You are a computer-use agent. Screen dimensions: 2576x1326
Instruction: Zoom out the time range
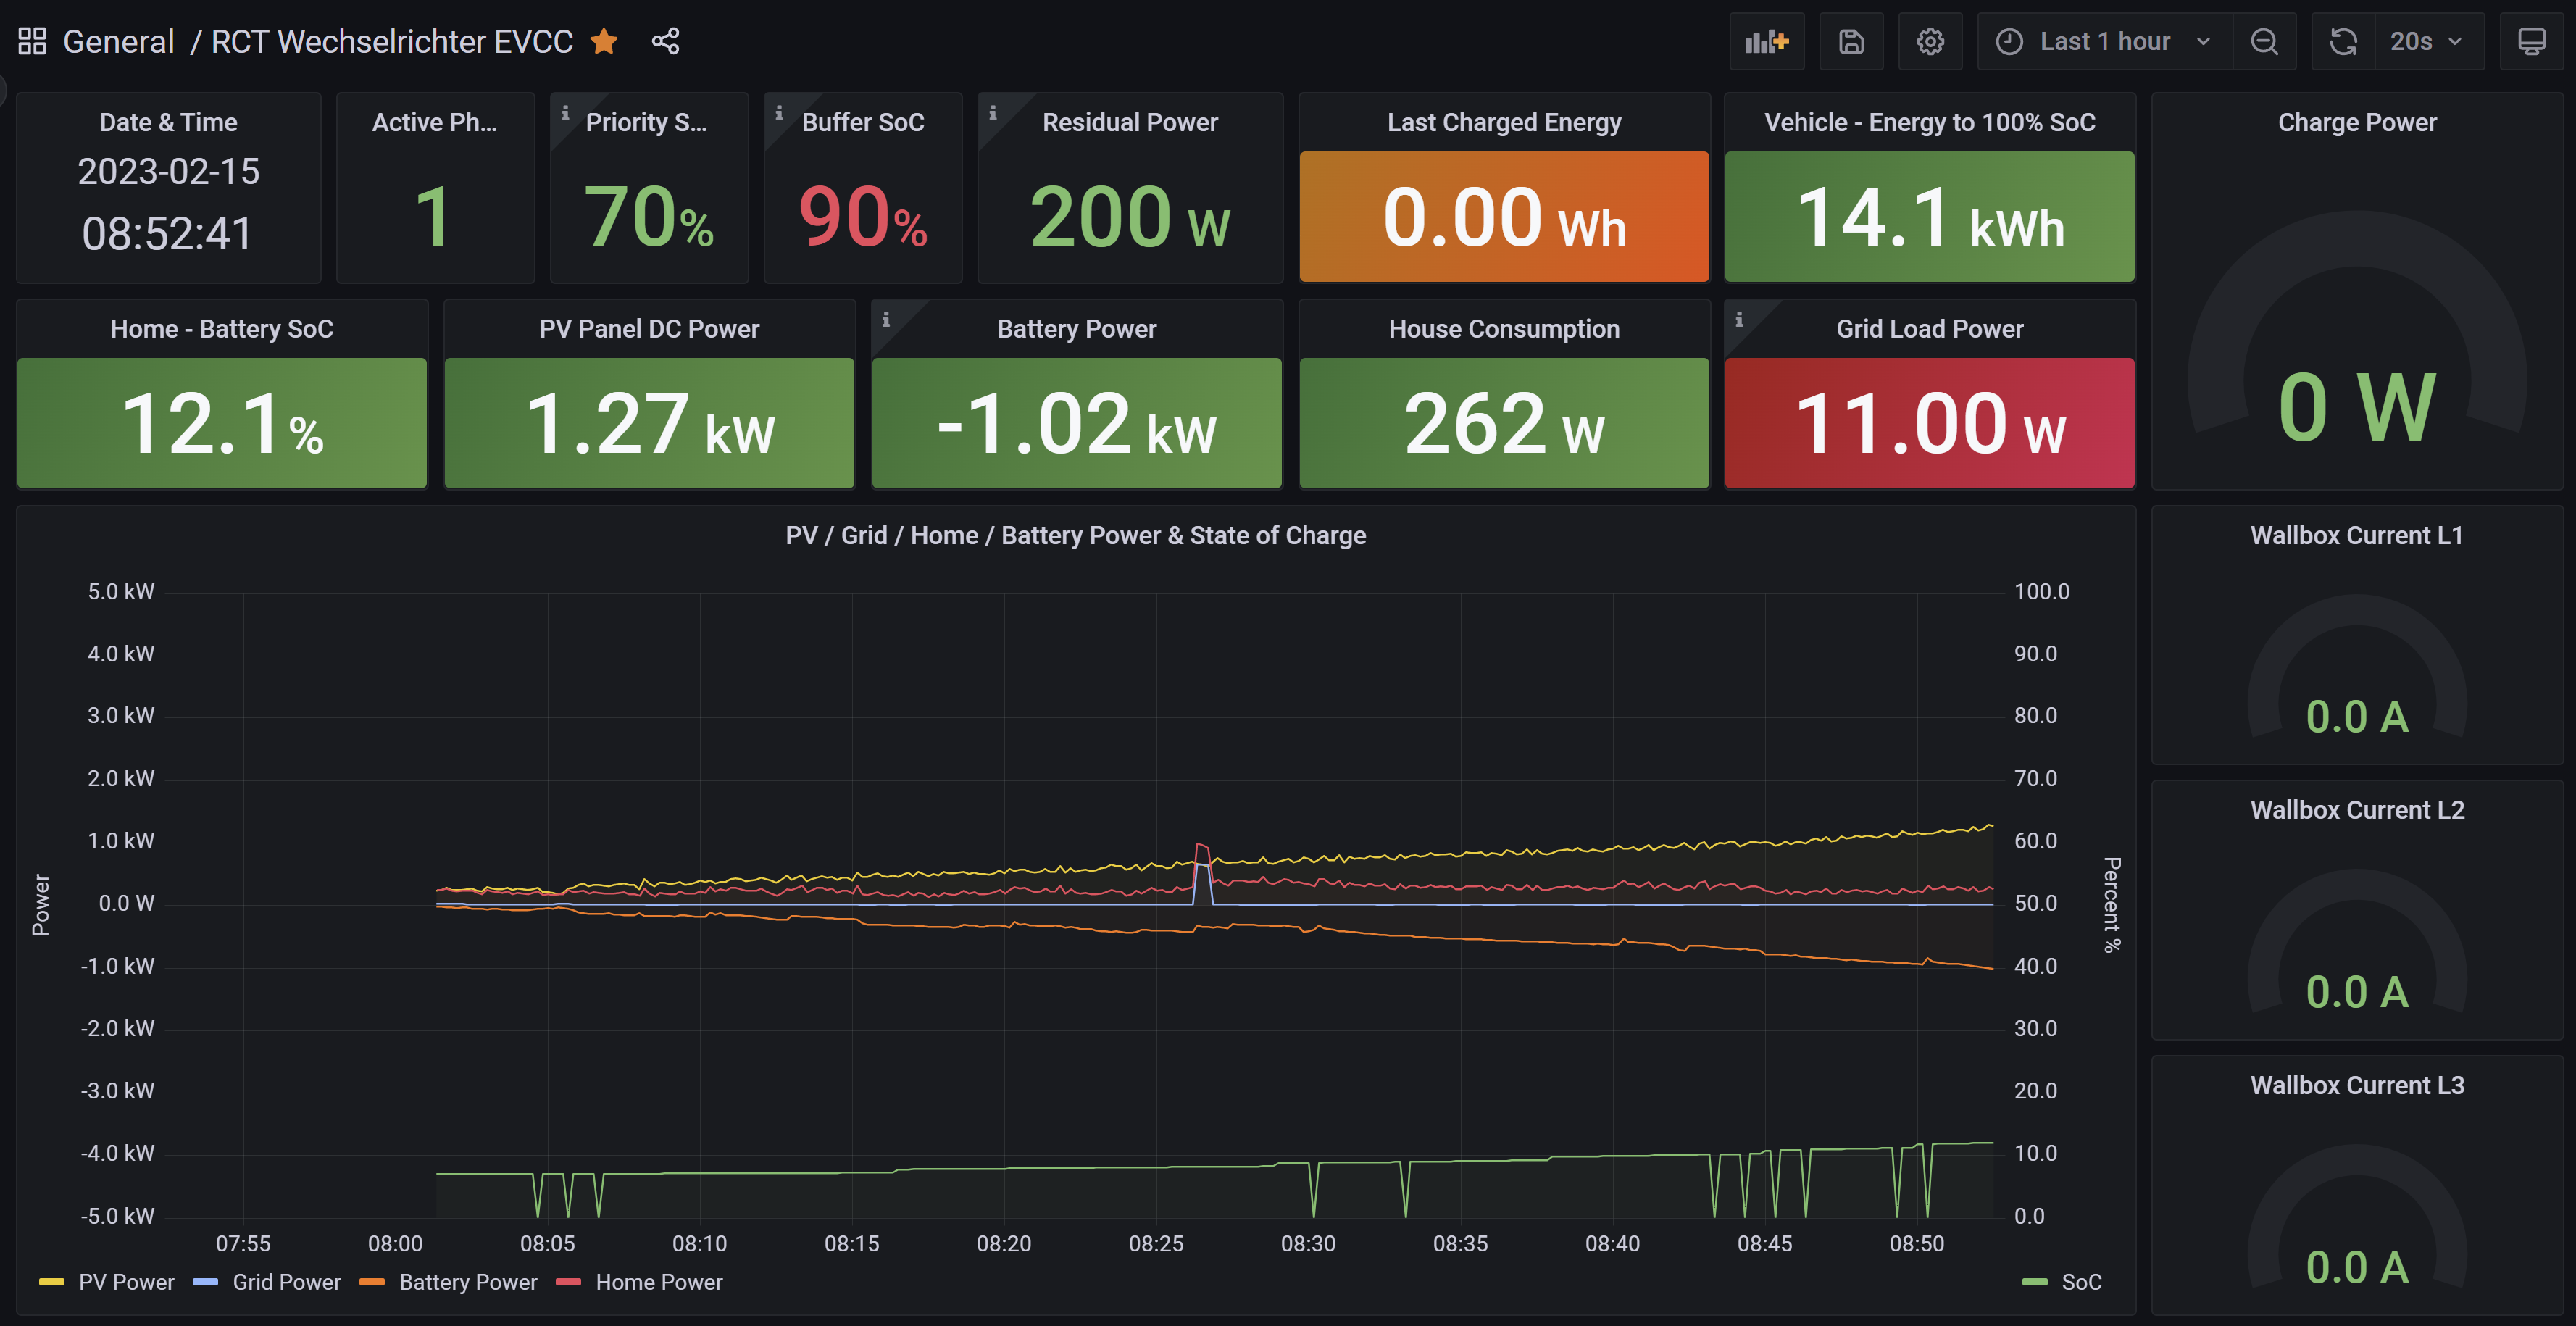click(x=2264, y=41)
